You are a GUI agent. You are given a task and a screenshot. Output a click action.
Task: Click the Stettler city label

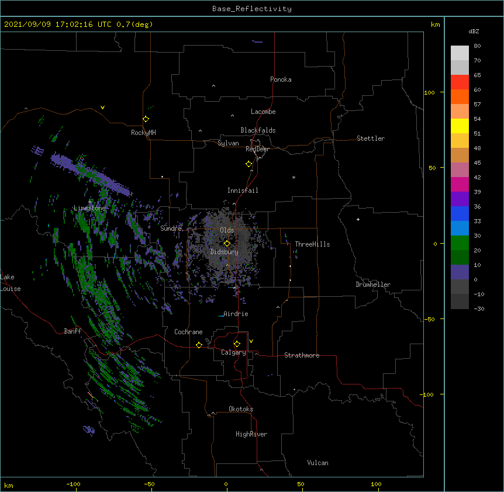371,138
